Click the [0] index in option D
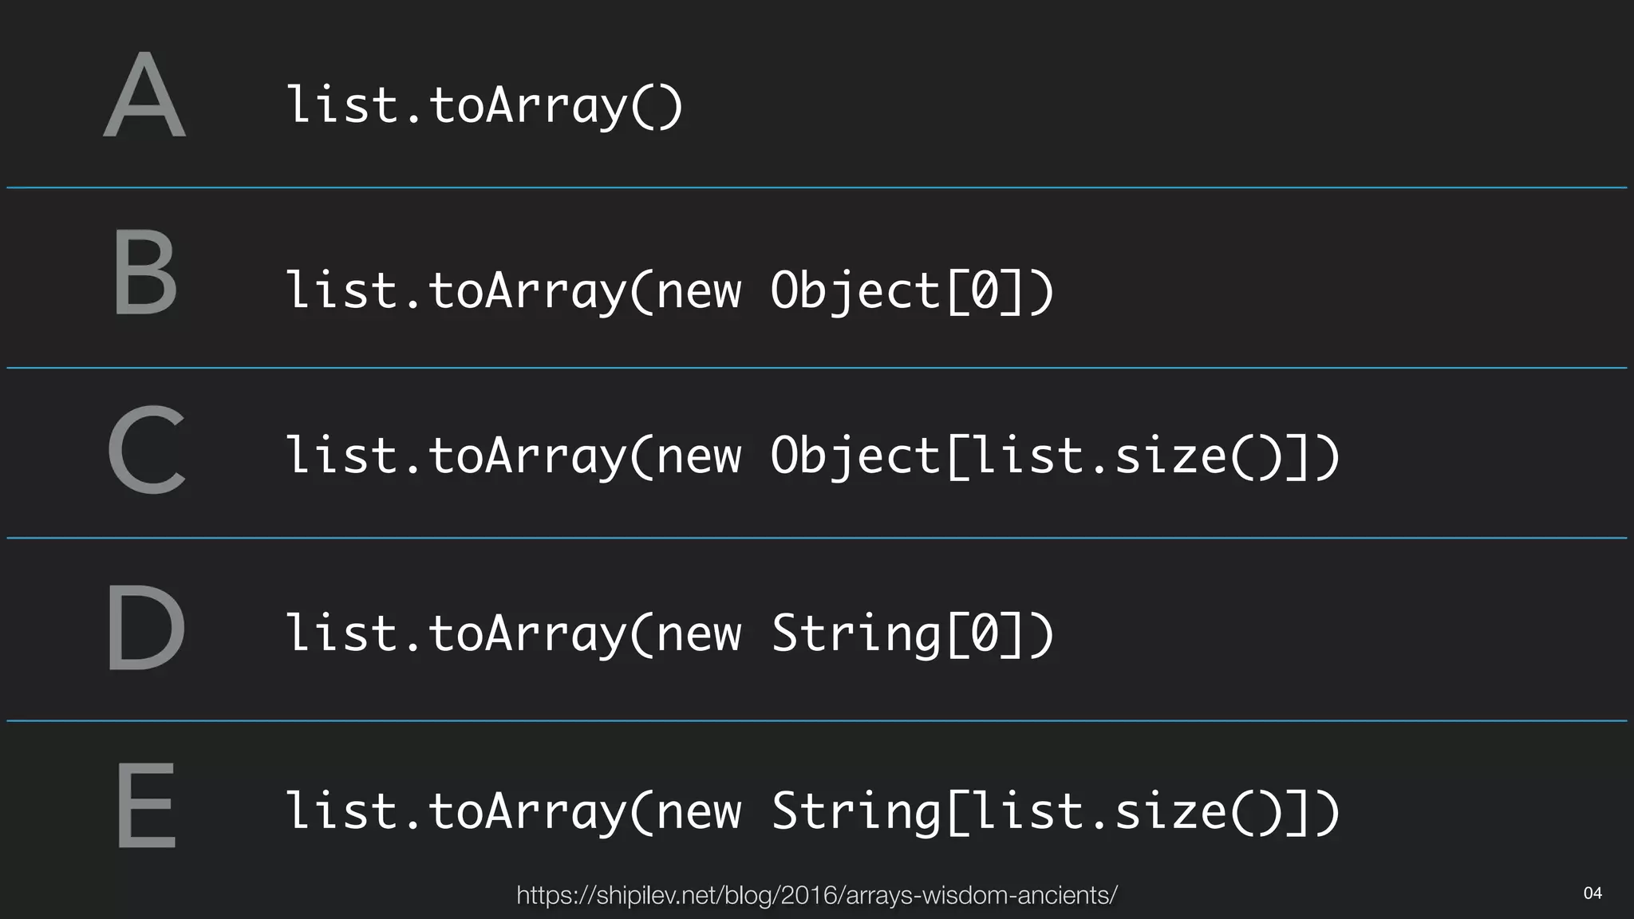Screen dimensions: 1634x919 [x=985, y=634]
